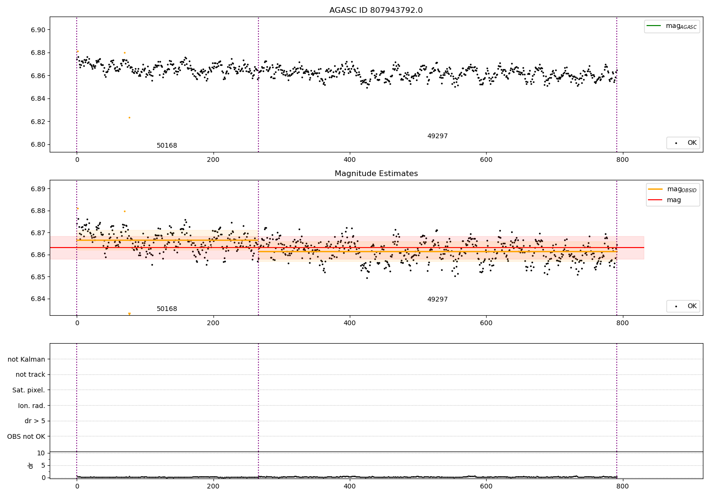Select the mag AGASC legend entry
Screen dimensions: 710x497
[x=672, y=26]
